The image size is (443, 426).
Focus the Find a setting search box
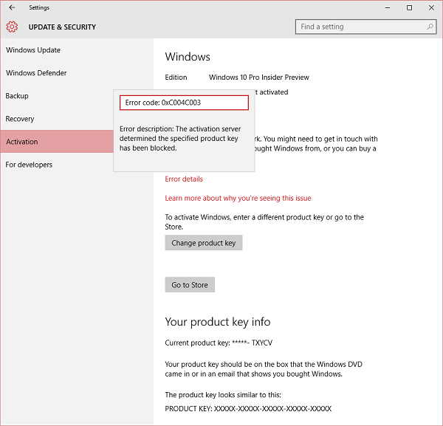(x=366, y=27)
